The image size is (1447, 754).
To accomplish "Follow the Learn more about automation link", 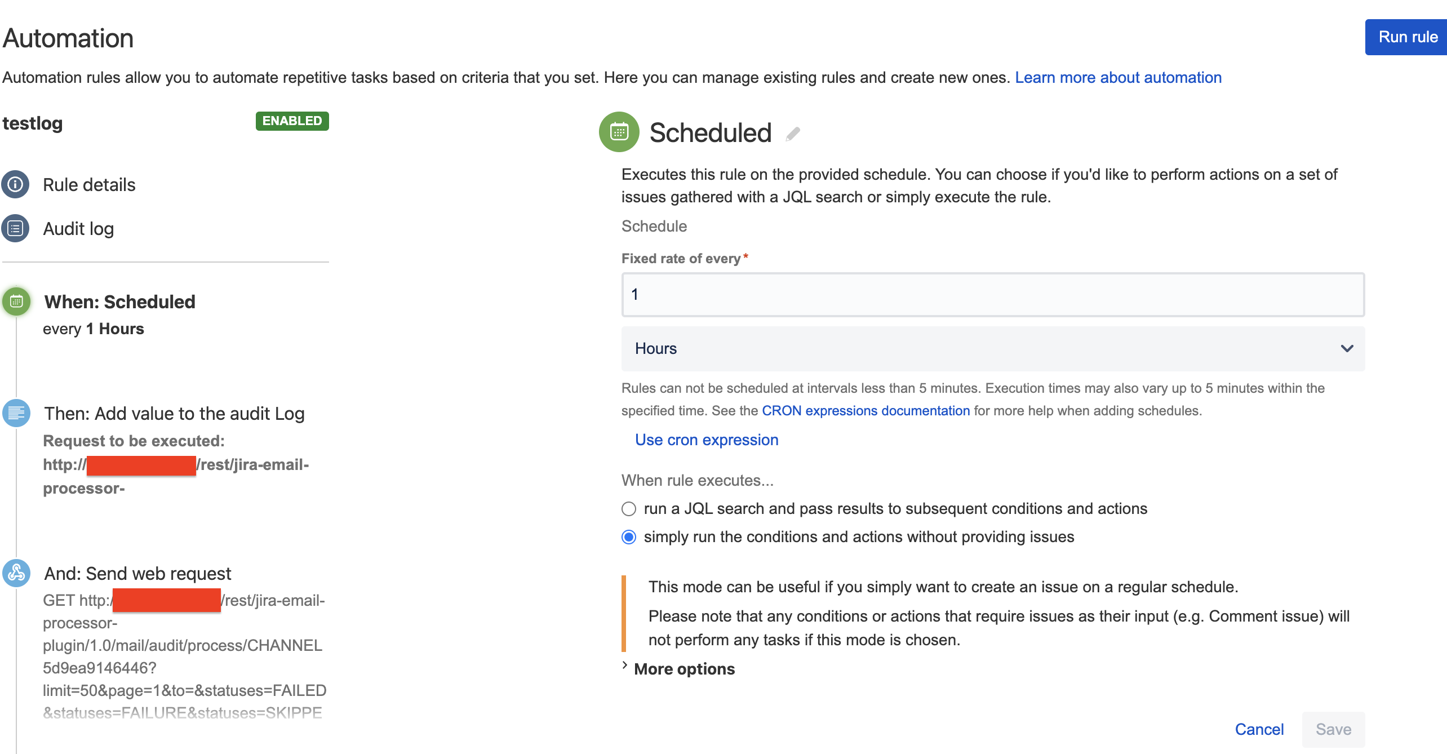I will tap(1118, 77).
